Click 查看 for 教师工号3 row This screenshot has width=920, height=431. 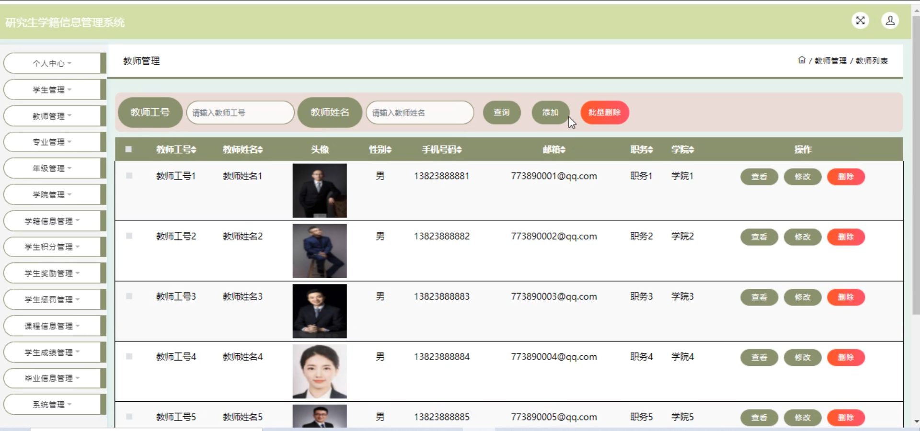(759, 297)
